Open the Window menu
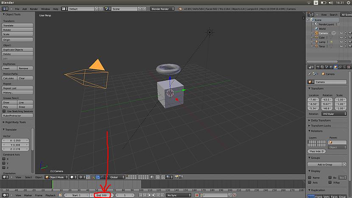This screenshot has height=198, width=352. (x=45, y=9)
